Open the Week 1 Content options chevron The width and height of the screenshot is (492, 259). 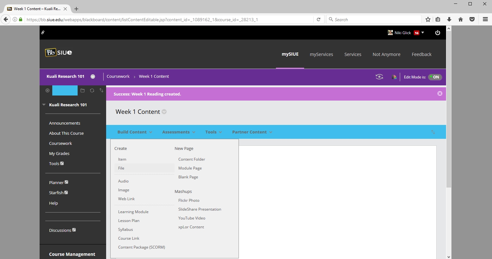[x=164, y=112]
